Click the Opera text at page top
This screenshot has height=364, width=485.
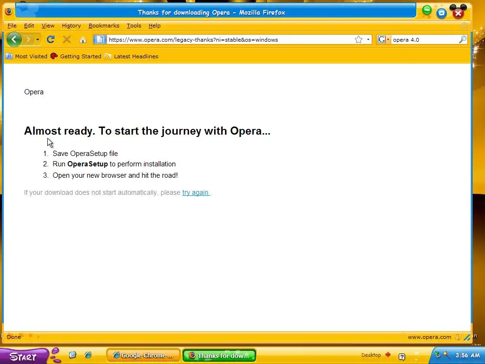click(34, 92)
